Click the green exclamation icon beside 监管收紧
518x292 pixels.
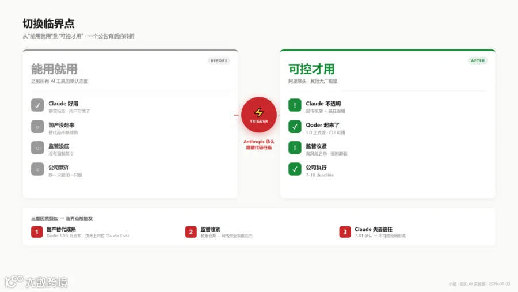(295, 148)
